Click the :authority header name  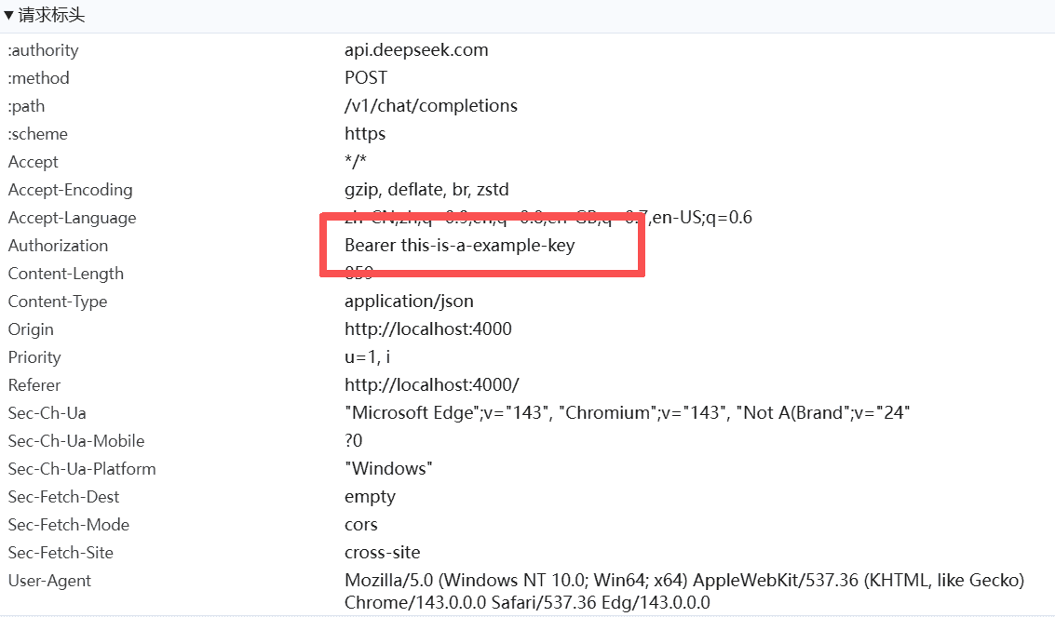click(x=43, y=50)
